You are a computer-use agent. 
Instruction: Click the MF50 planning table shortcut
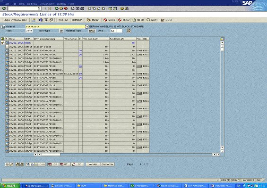click(x=138, y=20)
